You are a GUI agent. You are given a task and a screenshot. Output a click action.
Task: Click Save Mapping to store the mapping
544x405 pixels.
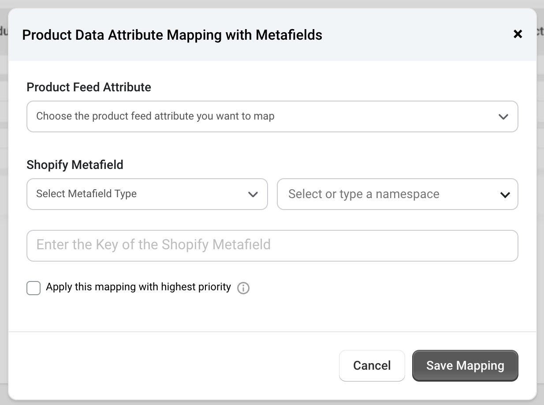coord(465,365)
